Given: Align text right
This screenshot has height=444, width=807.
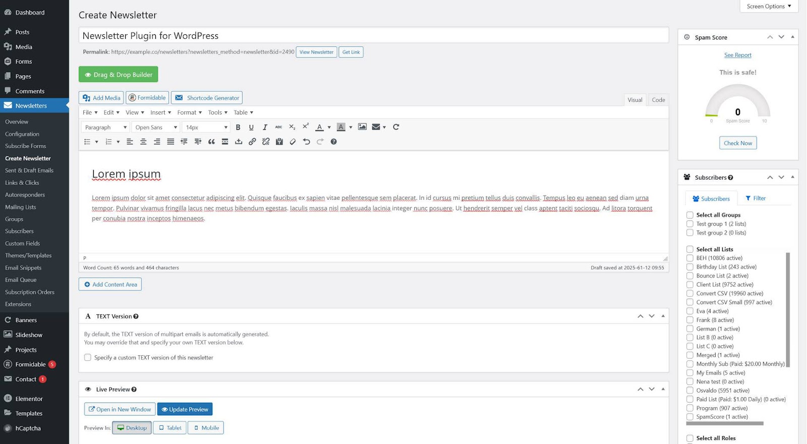Looking at the screenshot, I should coord(157,142).
